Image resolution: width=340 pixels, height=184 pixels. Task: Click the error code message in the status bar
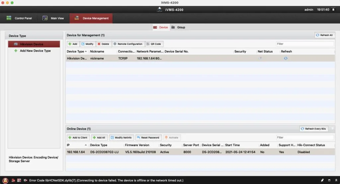(x=106, y=180)
